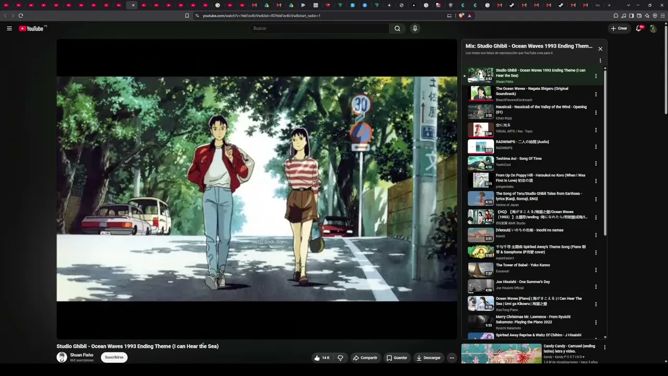The height and width of the screenshot is (376, 668).
Task: Go to the YouTube home logo
Action: [x=31, y=28]
